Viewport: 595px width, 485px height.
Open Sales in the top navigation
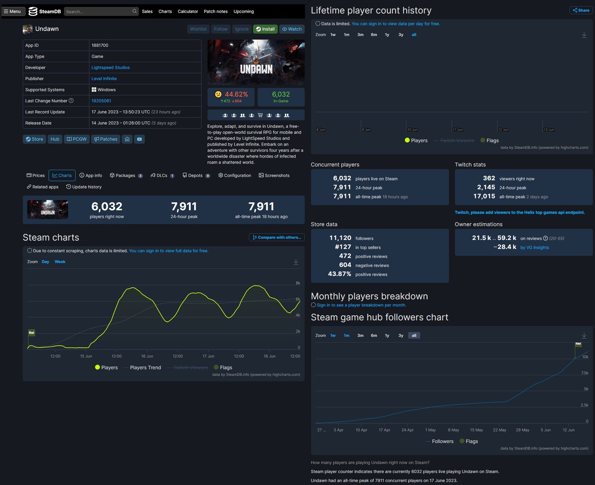click(x=147, y=11)
